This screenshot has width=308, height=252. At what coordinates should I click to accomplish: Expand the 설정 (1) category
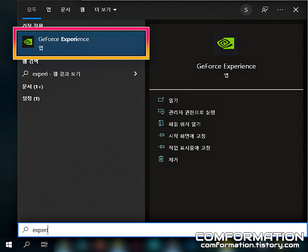[31, 98]
